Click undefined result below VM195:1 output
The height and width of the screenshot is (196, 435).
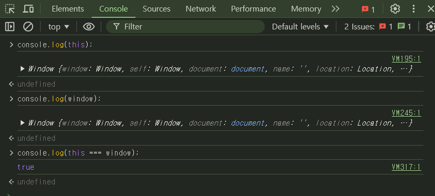[36, 84]
